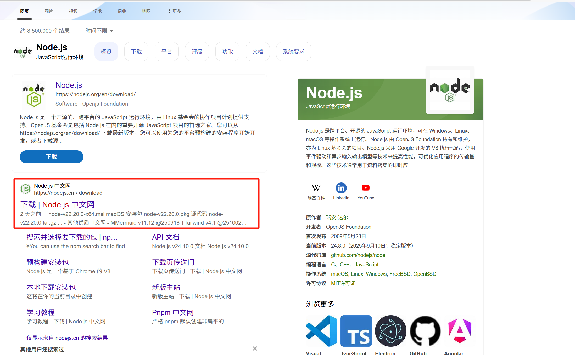Open the LinkedIn icon link
This screenshot has height=355, width=575.
(341, 188)
